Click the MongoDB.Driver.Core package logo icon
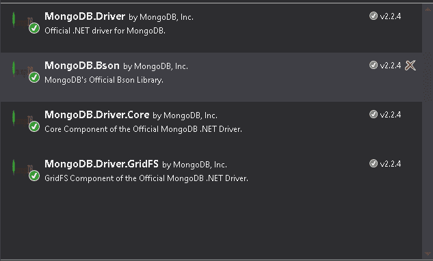433x261 pixels. 23,119
